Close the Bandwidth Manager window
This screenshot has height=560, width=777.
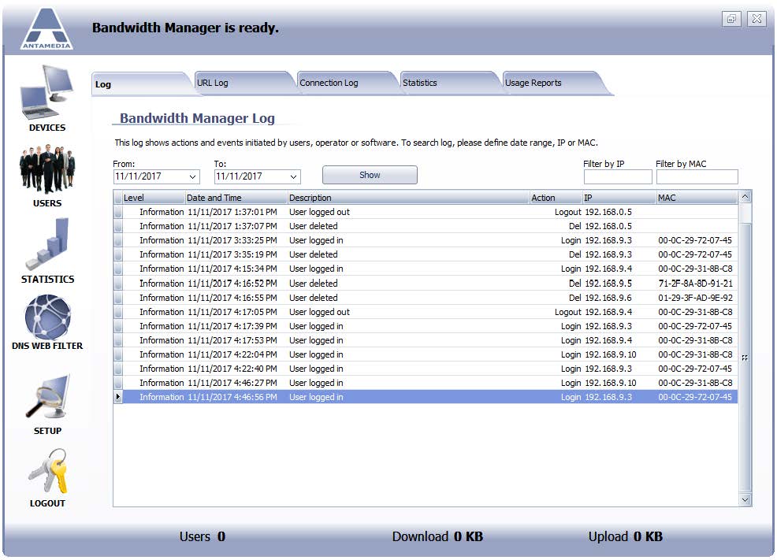tap(757, 19)
